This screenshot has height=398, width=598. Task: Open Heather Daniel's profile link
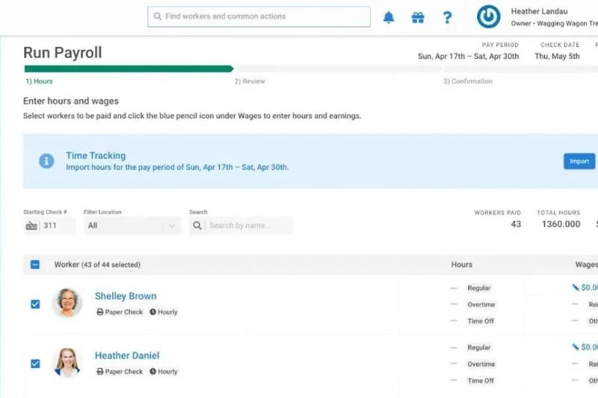pos(127,355)
